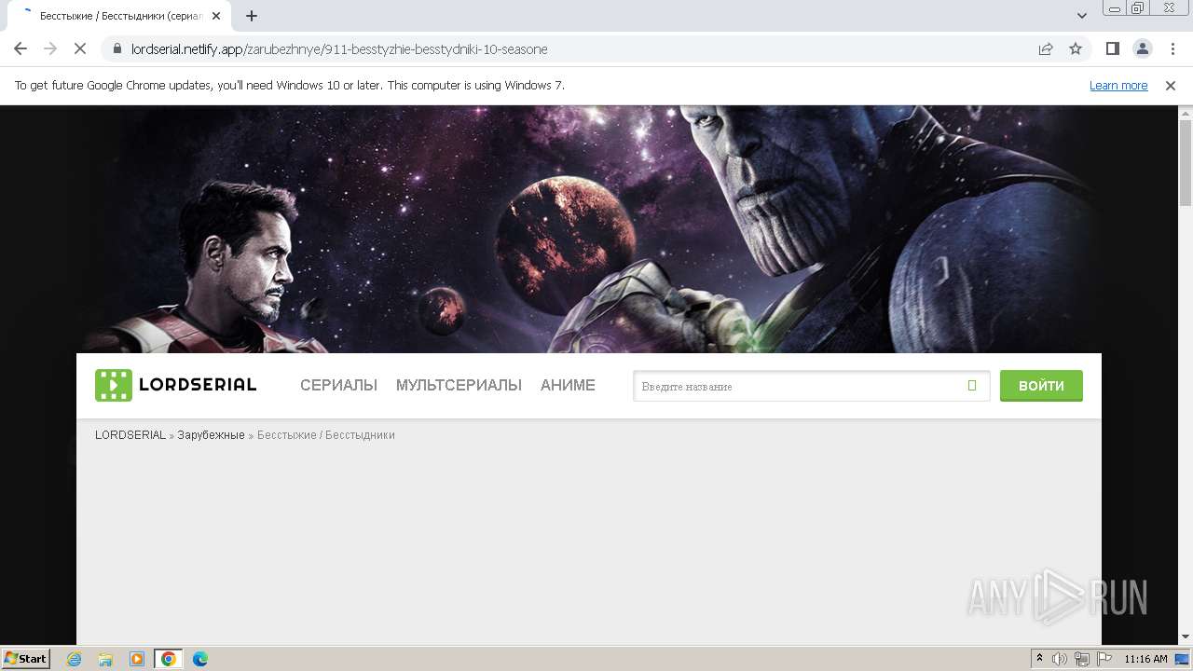The image size is (1193, 671).
Task: Share this page from the address bar
Action: click(x=1046, y=49)
